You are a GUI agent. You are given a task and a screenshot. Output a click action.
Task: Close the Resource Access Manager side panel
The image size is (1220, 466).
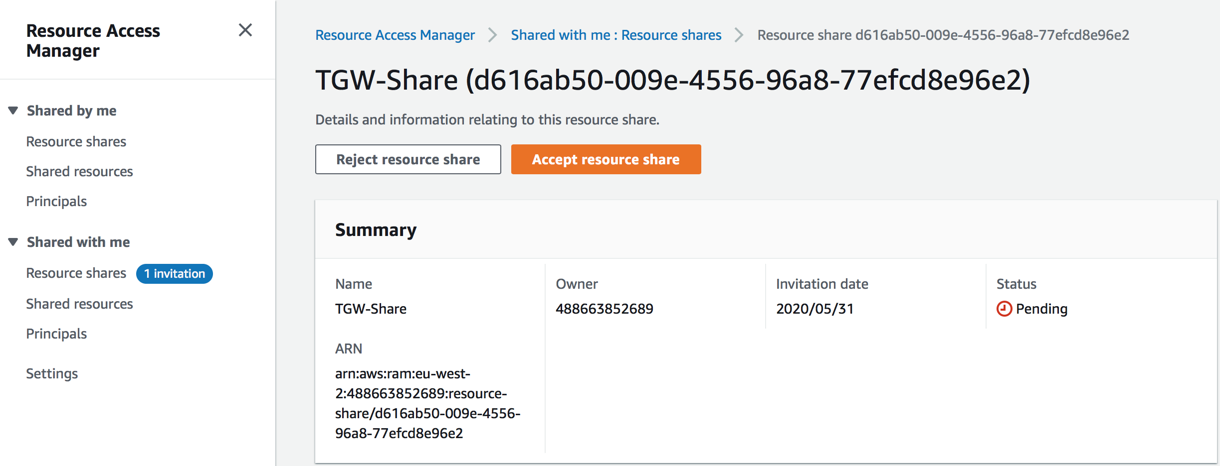pos(245,30)
